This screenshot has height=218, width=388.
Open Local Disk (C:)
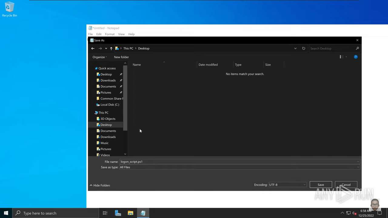[x=108, y=105]
